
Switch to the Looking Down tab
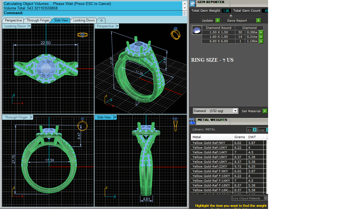click(x=84, y=20)
